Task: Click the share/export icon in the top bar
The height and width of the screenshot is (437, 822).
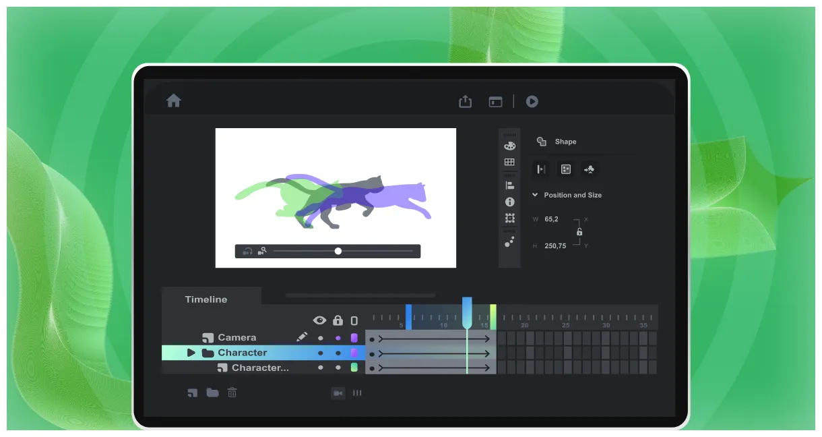Action: click(x=465, y=101)
